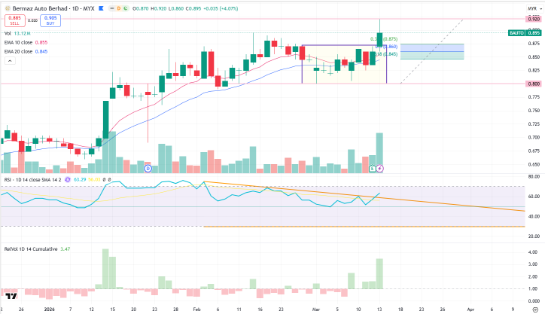
Task: Click the orange D data-status badge
Action: (x=118, y=8)
